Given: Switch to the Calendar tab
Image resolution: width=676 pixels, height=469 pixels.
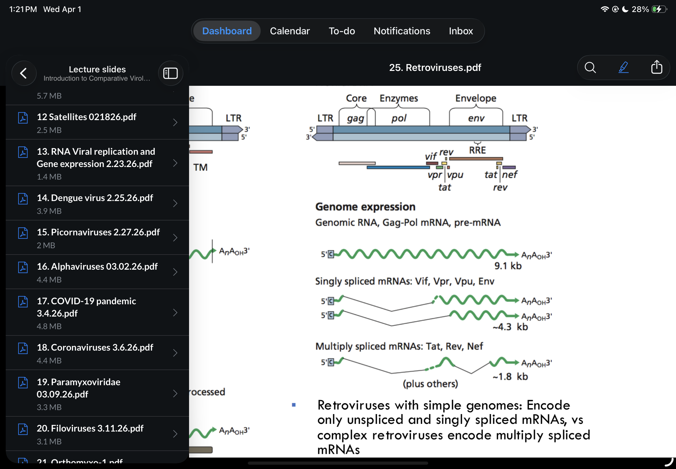Looking at the screenshot, I should (290, 31).
